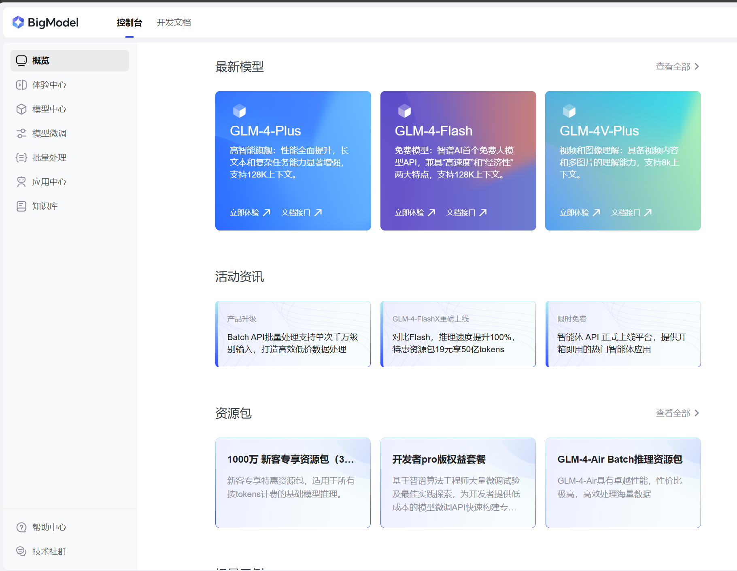Click the 模型中心 cube icon
Viewport: 737px width, 571px height.
pyautogui.click(x=21, y=109)
